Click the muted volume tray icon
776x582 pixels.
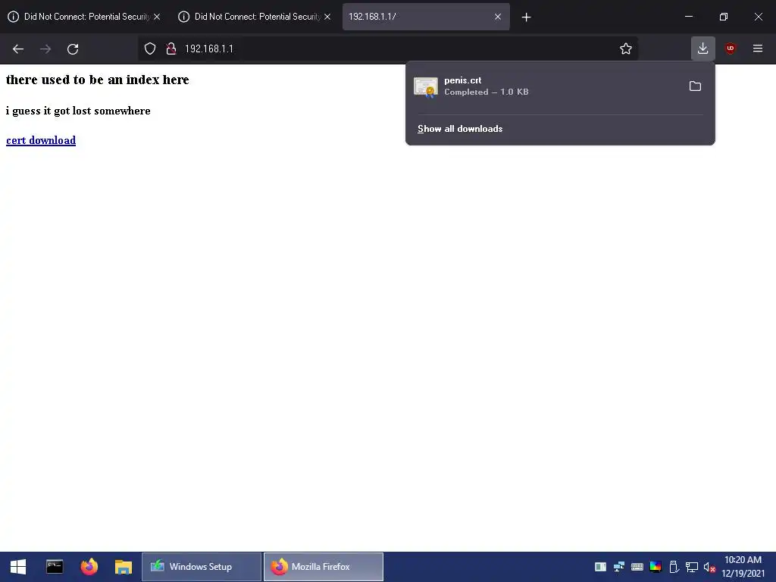(709, 567)
